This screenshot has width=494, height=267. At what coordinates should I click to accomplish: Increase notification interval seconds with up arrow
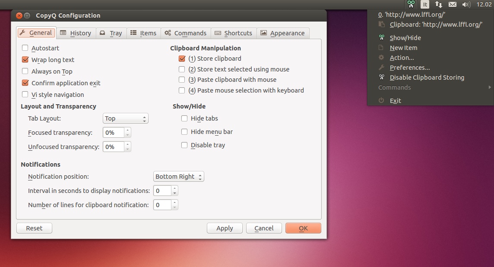pos(174,188)
